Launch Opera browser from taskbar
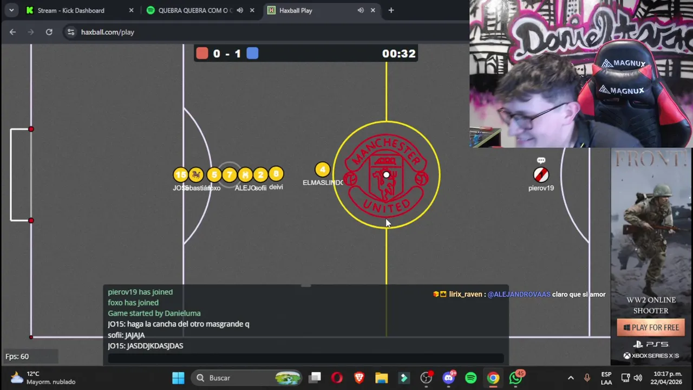Viewport: 693px width, 390px height. pyautogui.click(x=337, y=378)
